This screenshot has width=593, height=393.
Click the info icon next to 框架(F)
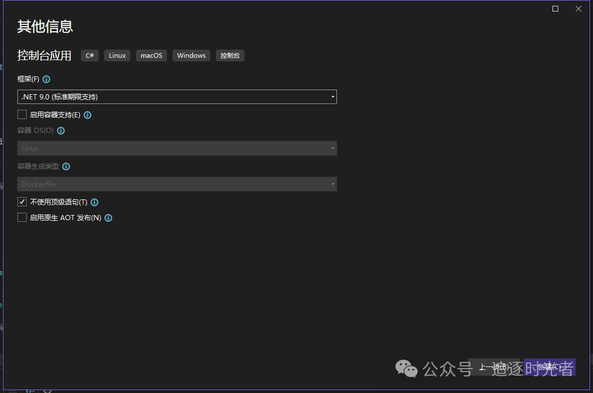coord(46,79)
